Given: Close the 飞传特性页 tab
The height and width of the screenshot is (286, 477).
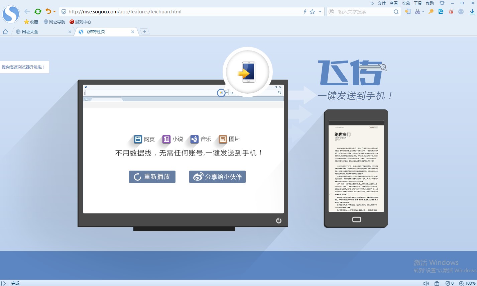Looking at the screenshot, I should point(133,32).
